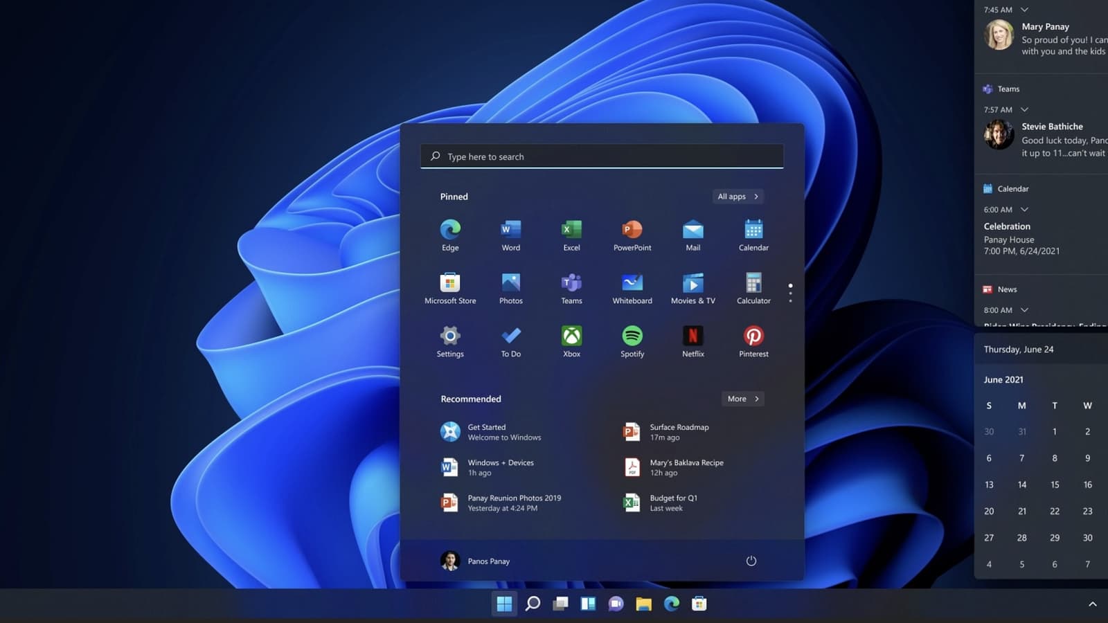The height and width of the screenshot is (623, 1108).
Task: Open the Edge pinned app
Action: coord(450,235)
